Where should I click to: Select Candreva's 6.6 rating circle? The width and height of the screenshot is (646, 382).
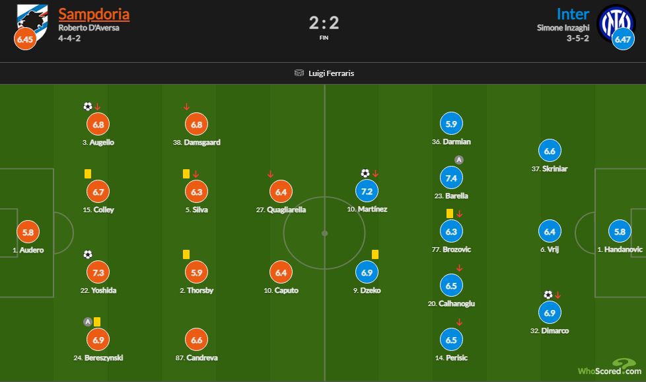(197, 340)
